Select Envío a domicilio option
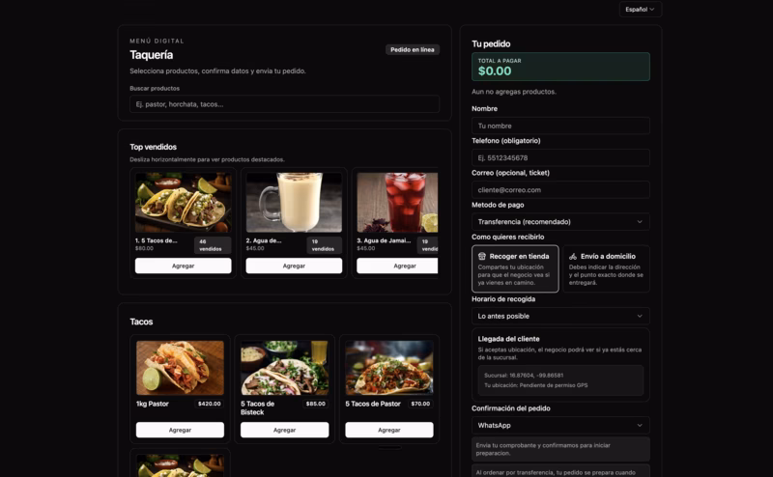This screenshot has height=477, width=773. [x=607, y=268]
